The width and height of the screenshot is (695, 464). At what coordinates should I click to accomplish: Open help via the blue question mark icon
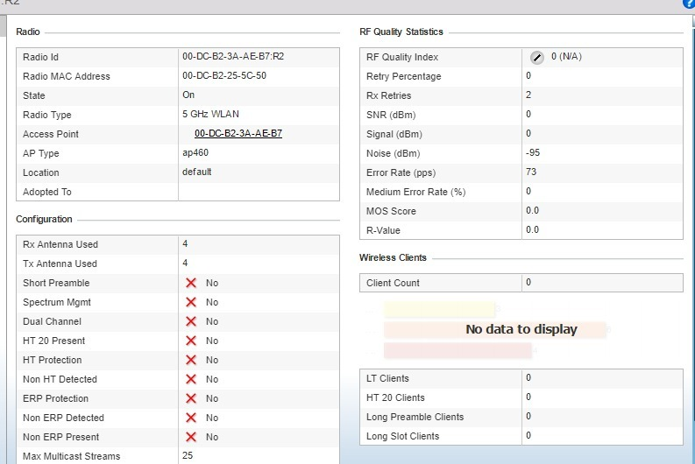[689, 4]
